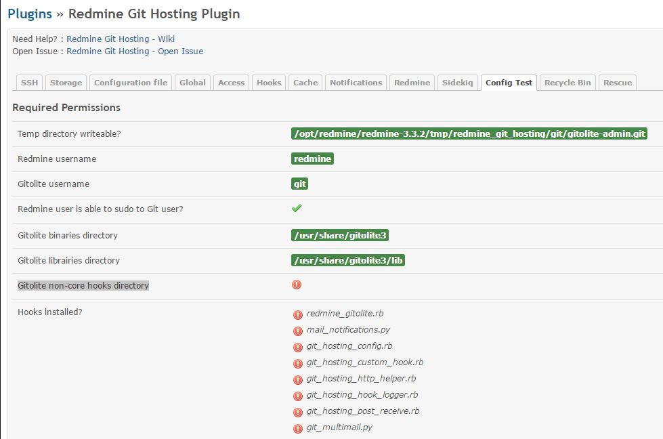Click the 'Required Permissions' section heading

point(66,108)
